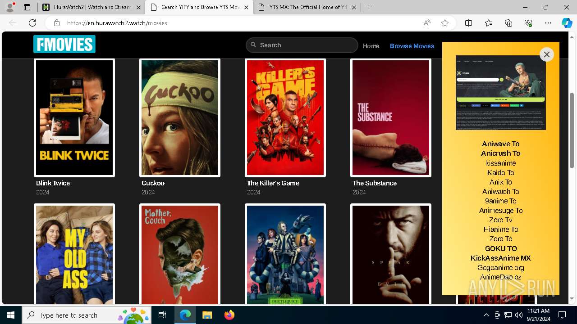Click Windows taskbar search box
Image resolution: width=577 pixels, height=324 pixels.
[x=87, y=315]
